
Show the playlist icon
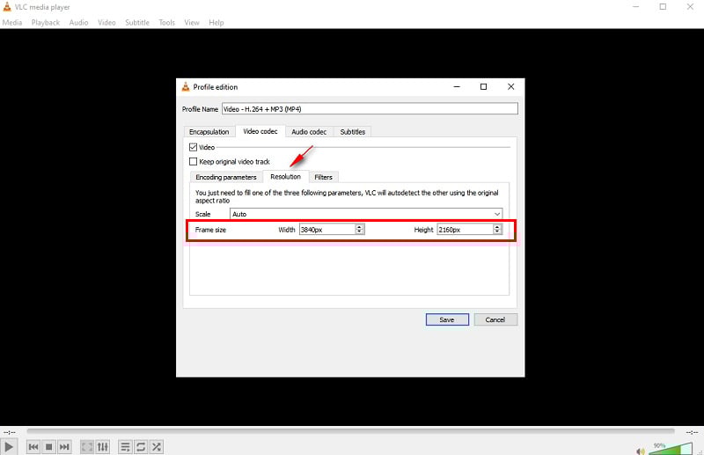[125, 447]
